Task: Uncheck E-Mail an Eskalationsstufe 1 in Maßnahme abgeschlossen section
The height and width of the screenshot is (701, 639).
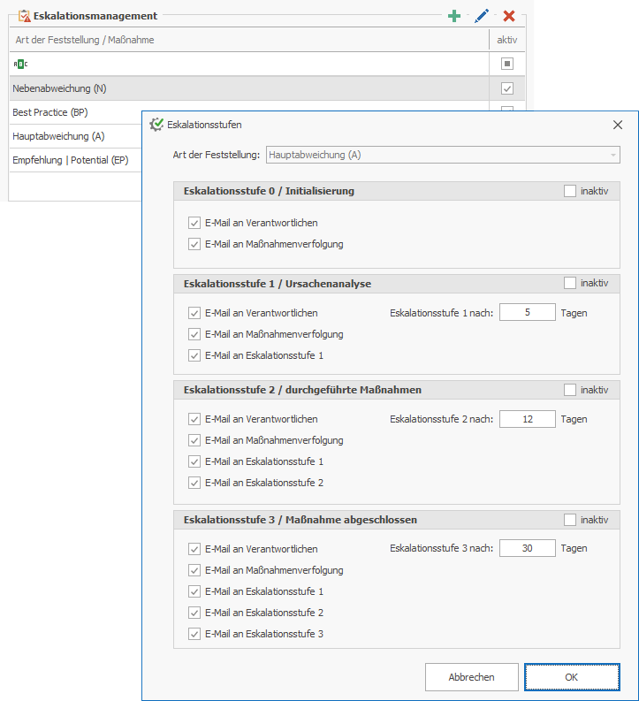Action: coord(194,591)
